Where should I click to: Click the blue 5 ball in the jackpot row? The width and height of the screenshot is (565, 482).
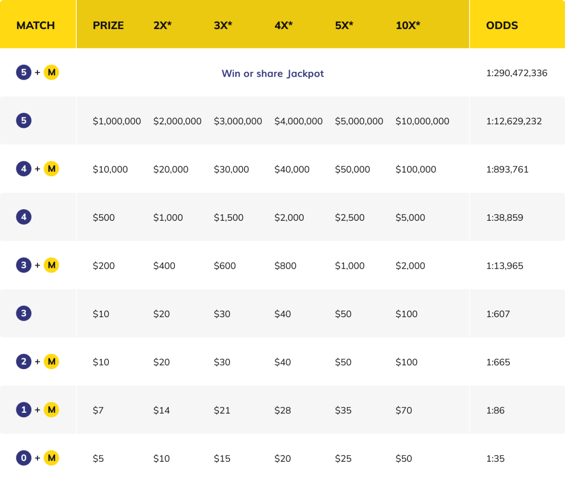pyautogui.click(x=24, y=72)
